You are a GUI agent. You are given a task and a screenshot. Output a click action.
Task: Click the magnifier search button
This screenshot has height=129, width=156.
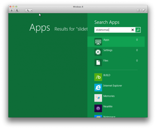coord(138,30)
